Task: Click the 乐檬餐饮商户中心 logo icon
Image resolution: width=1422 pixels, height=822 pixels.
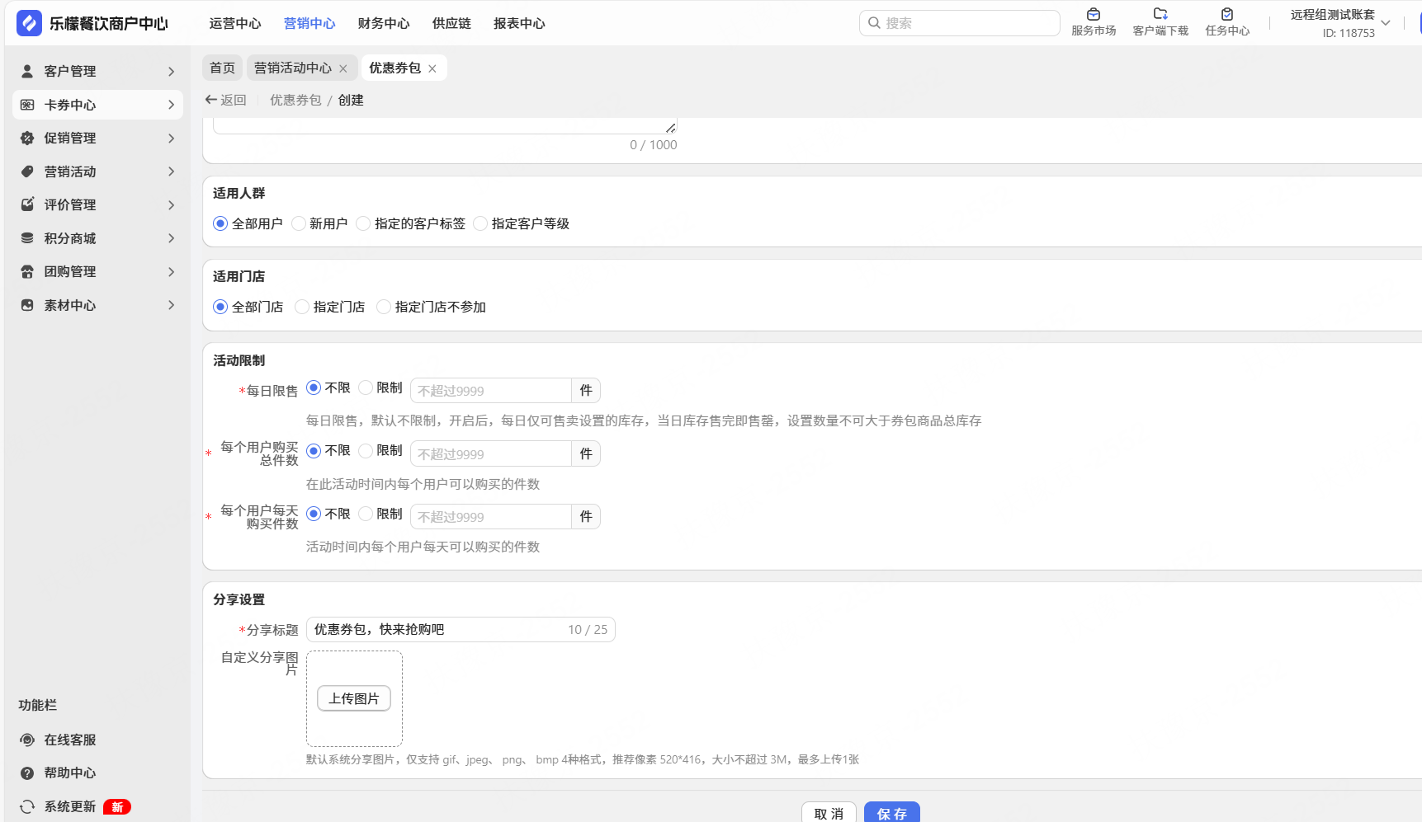Action: click(x=29, y=23)
